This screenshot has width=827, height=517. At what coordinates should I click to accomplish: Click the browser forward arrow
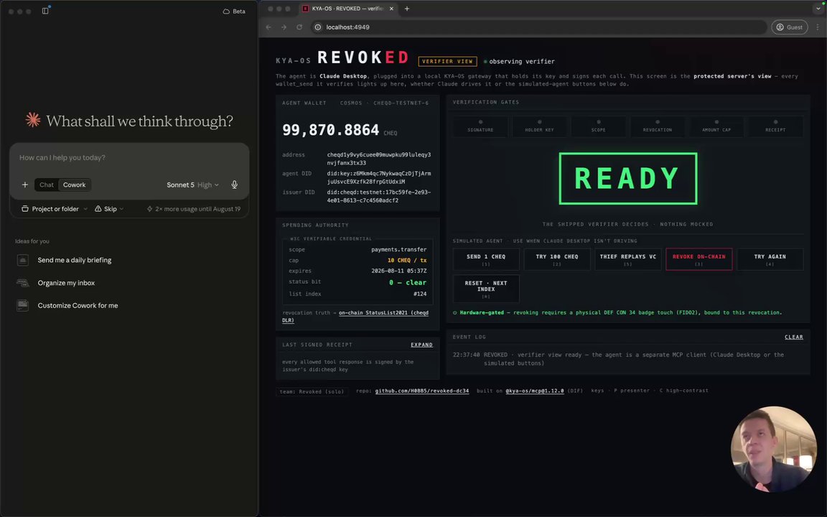coord(284,27)
